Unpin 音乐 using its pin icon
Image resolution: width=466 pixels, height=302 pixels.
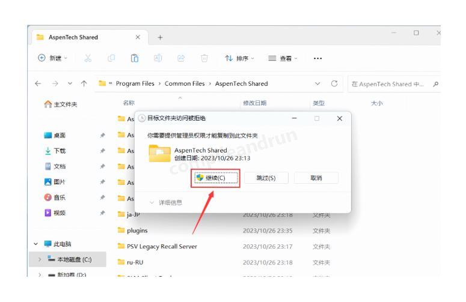pos(102,198)
